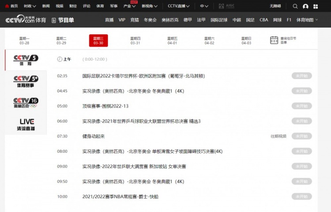
Task: Select the CCTV5 体育 channel logo
Action: (26, 60)
